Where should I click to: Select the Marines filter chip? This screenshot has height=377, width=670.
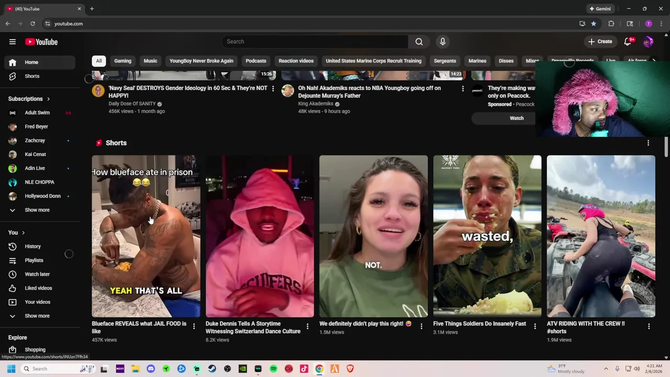point(477,61)
